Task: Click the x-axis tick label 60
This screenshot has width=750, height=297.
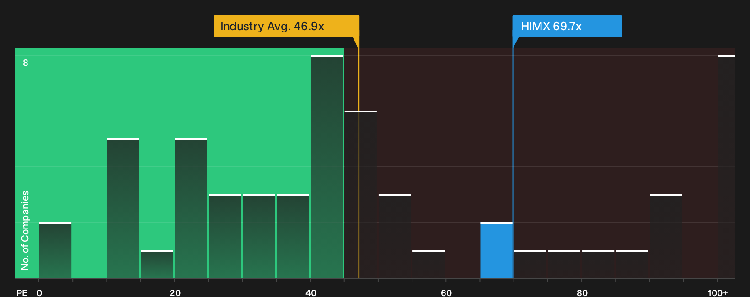Action: point(446,292)
